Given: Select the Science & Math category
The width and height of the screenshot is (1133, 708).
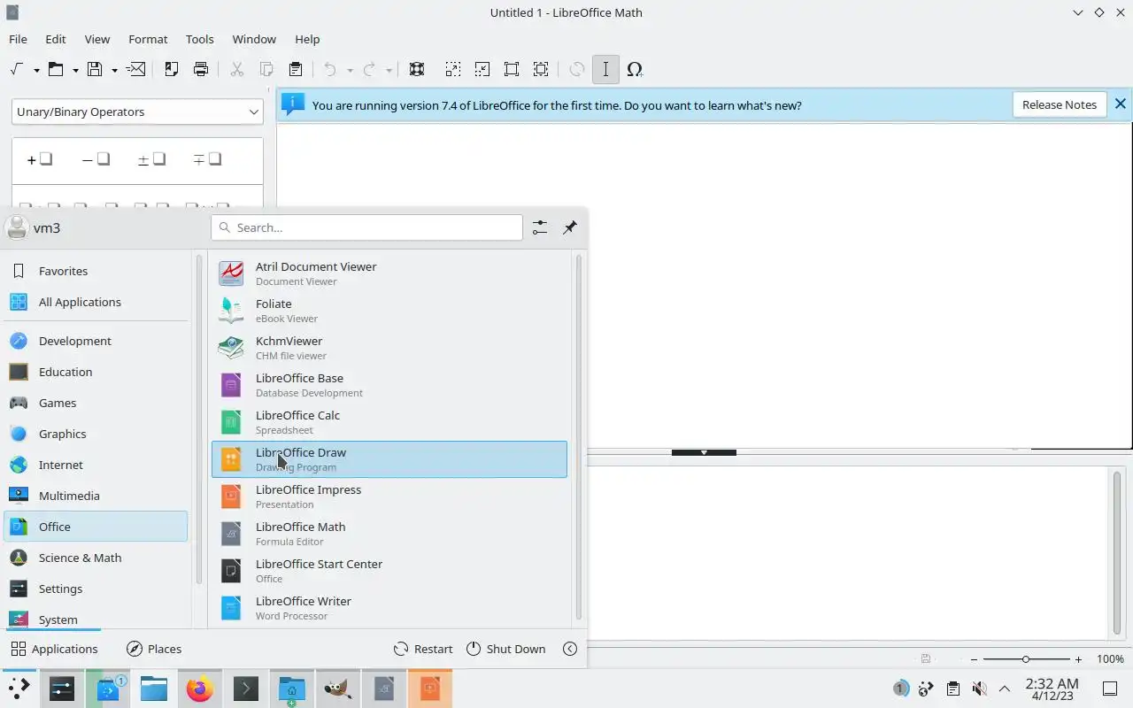Looking at the screenshot, I should [96, 558].
